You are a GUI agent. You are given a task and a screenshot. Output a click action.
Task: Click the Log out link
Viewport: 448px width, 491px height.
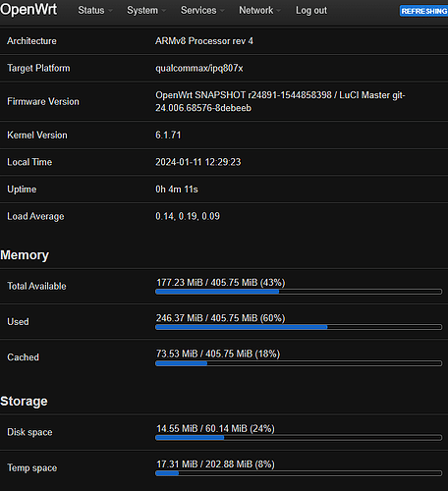pos(311,11)
